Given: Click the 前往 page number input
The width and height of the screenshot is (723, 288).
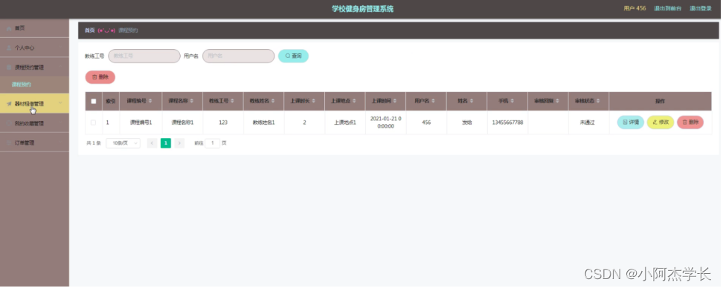Looking at the screenshot, I should click(213, 143).
